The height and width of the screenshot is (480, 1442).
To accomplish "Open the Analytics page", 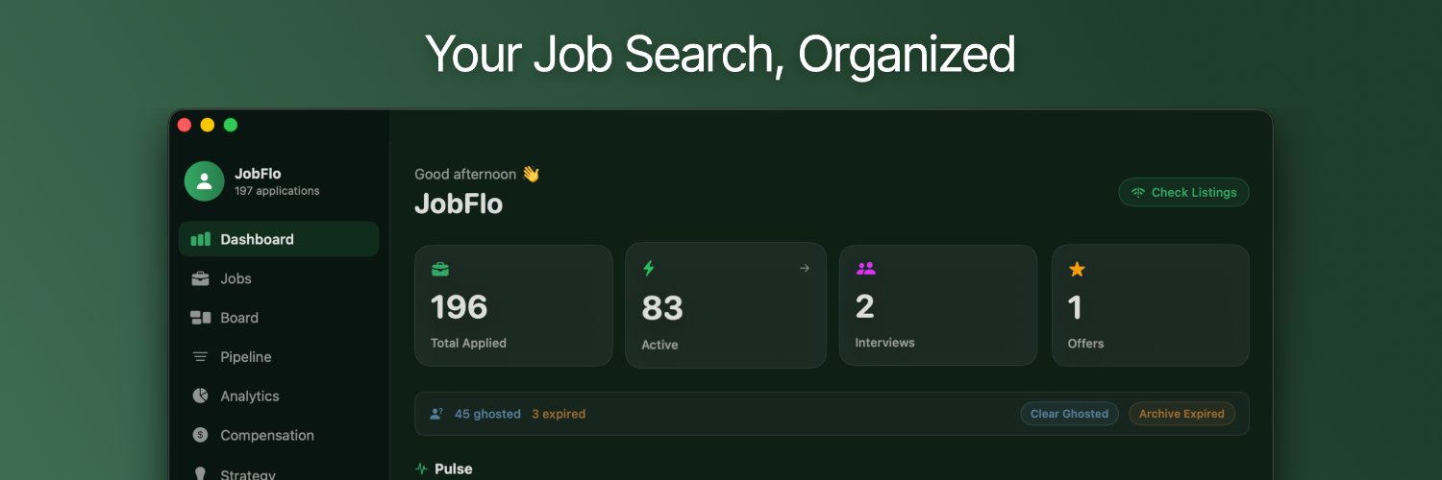I will pos(279,396).
